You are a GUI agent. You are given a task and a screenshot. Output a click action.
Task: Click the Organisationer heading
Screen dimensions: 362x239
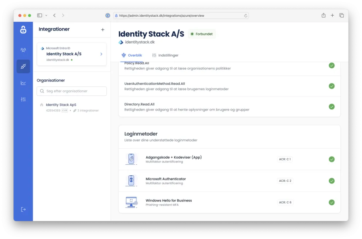pyautogui.click(x=51, y=80)
